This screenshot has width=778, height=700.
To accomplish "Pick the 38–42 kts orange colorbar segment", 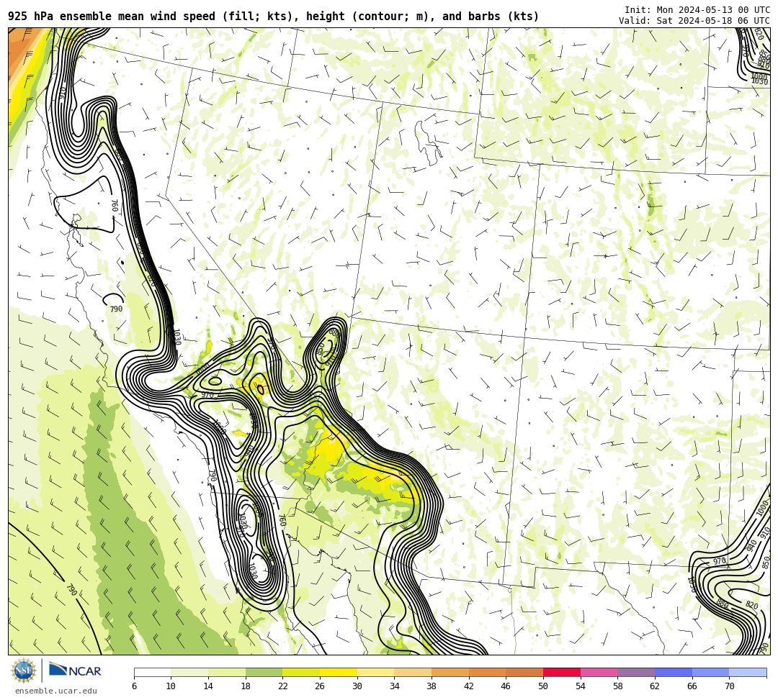I will tap(450, 672).
